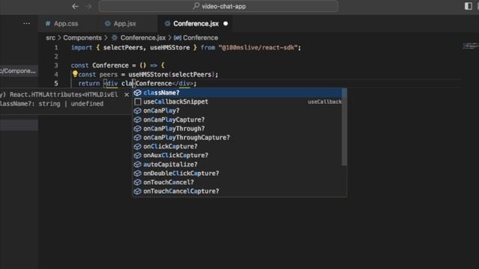Choose onCanPlayThroughCapture? suggestion
Screen dimensions: 479x269
point(238,137)
